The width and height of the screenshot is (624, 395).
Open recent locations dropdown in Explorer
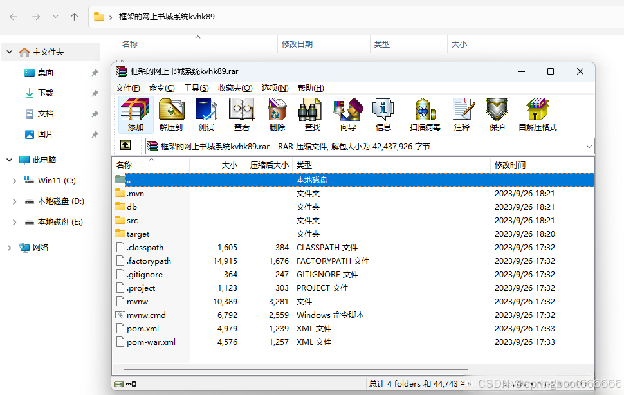click(55, 17)
